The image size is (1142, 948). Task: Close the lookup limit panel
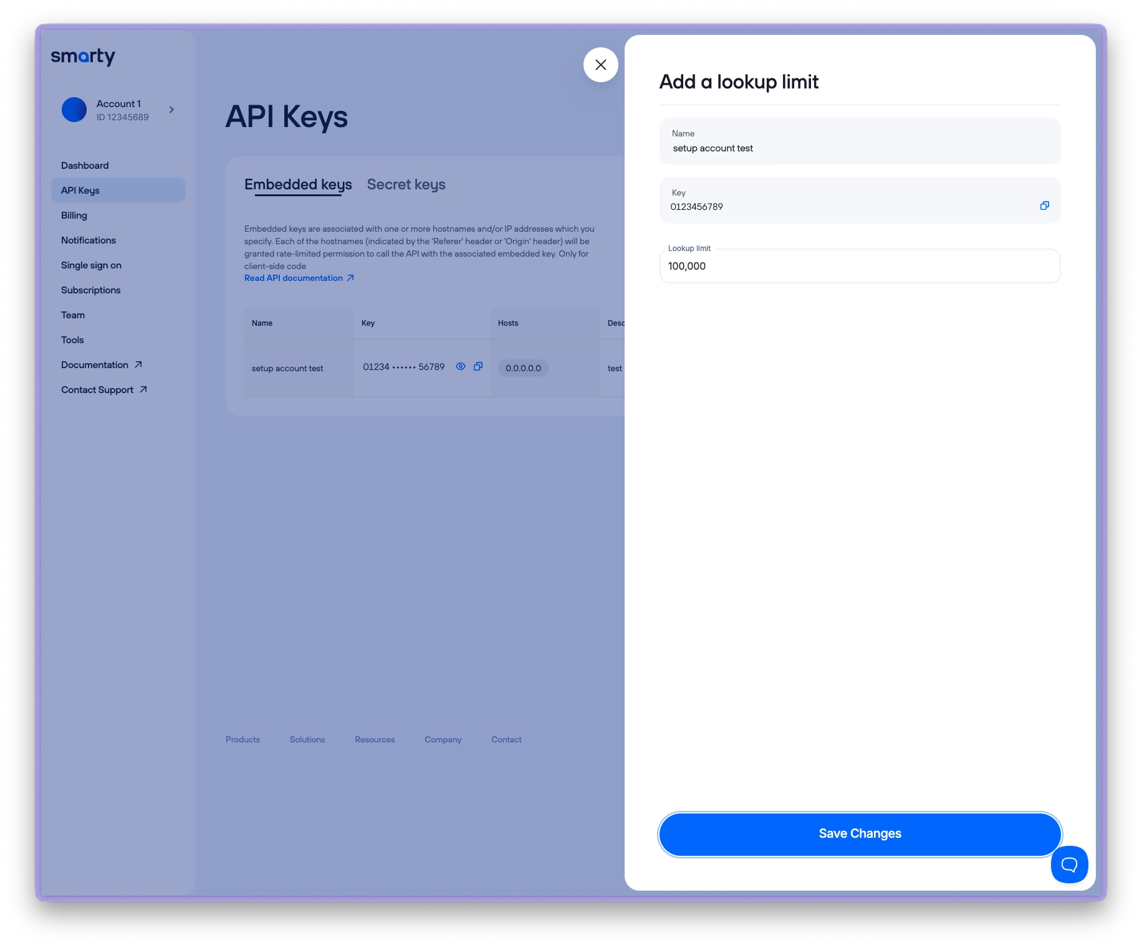tap(600, 65)
